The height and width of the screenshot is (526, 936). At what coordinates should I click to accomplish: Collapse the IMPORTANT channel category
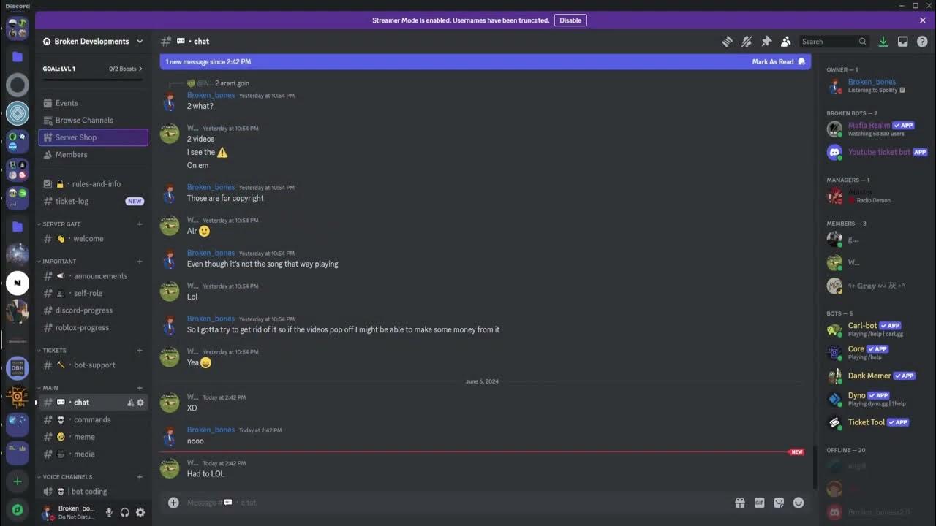(x=59, y=262)
